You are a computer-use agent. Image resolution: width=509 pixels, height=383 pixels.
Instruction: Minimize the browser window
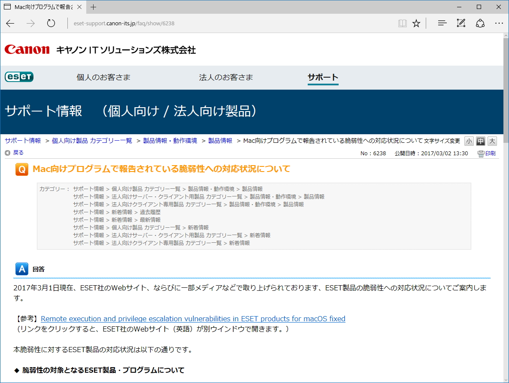tap(459, 7)
